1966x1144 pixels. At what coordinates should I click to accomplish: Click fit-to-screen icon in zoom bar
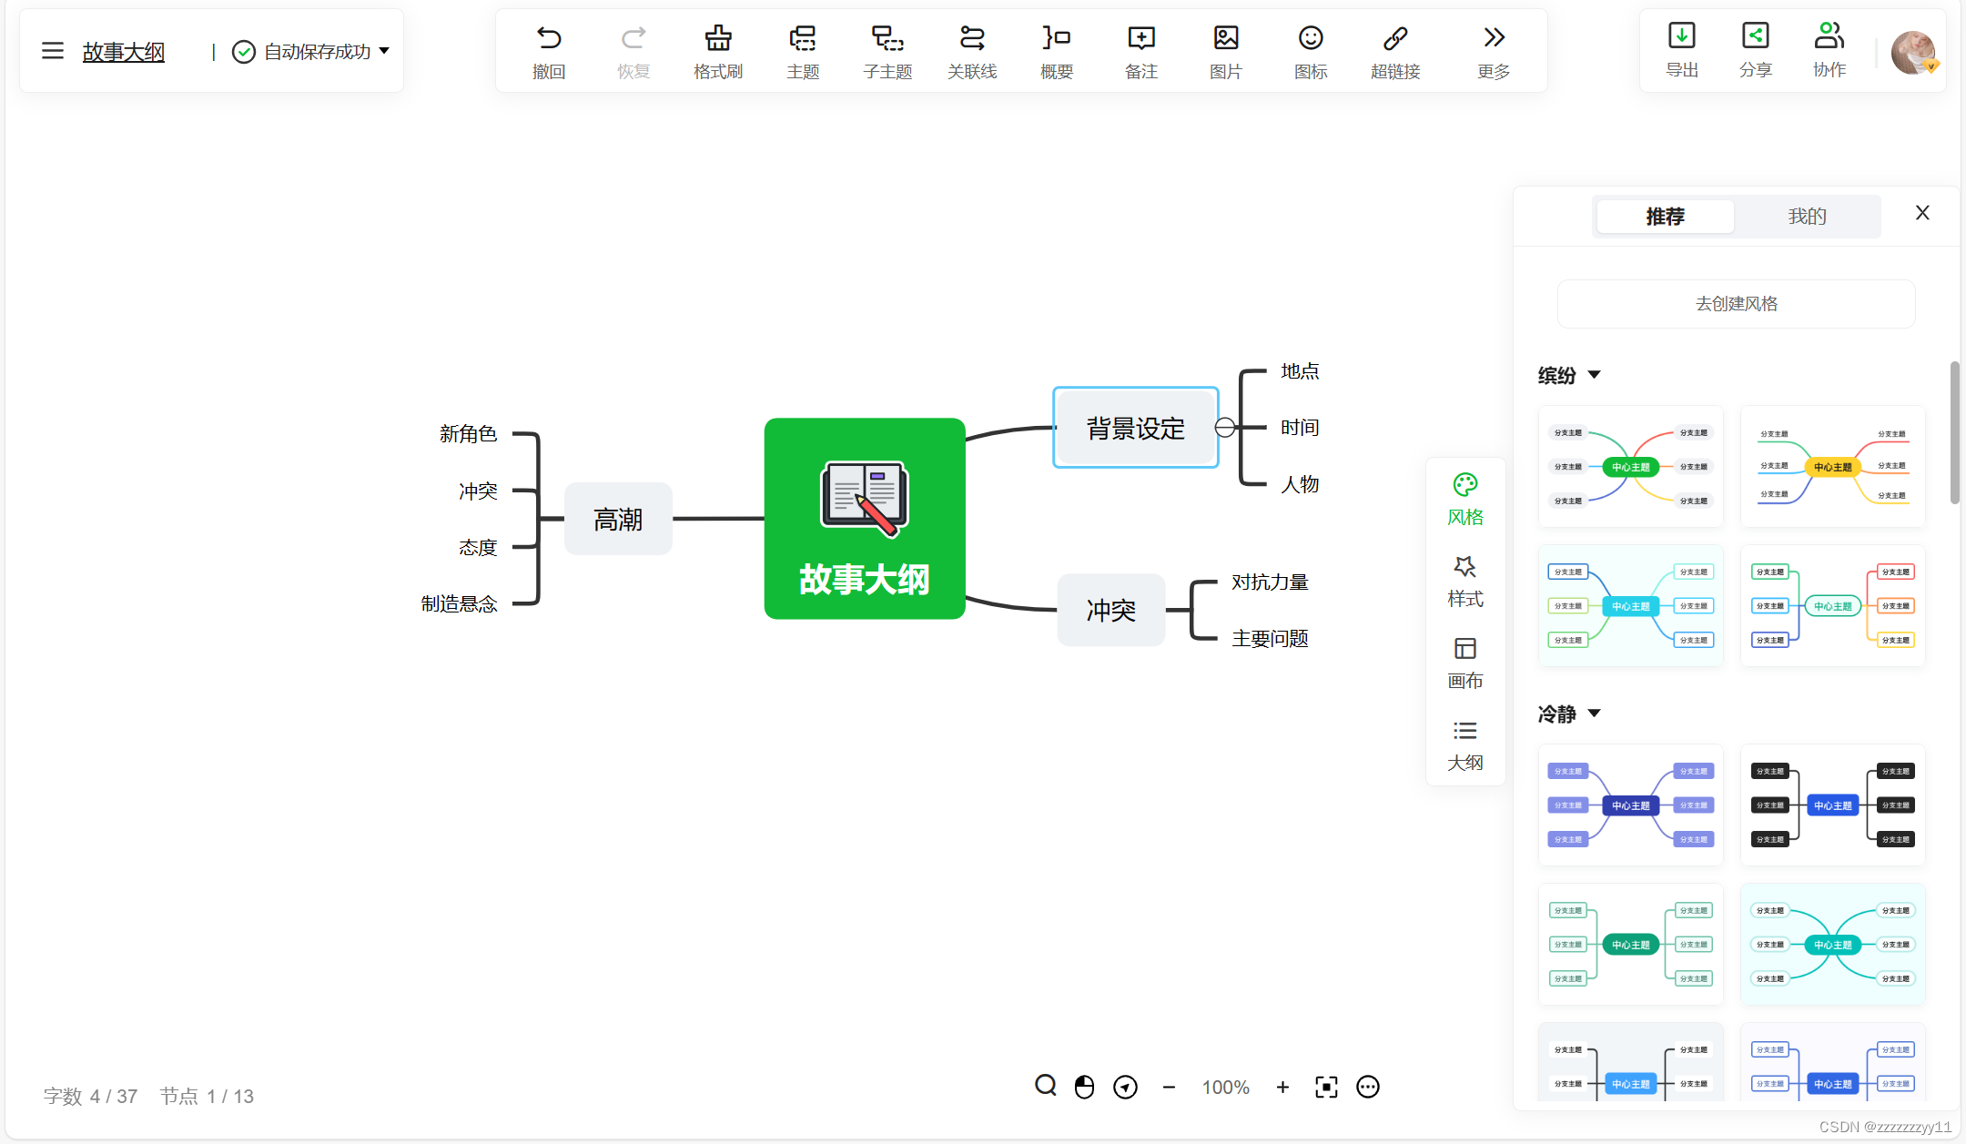tap(1326, 1087)
